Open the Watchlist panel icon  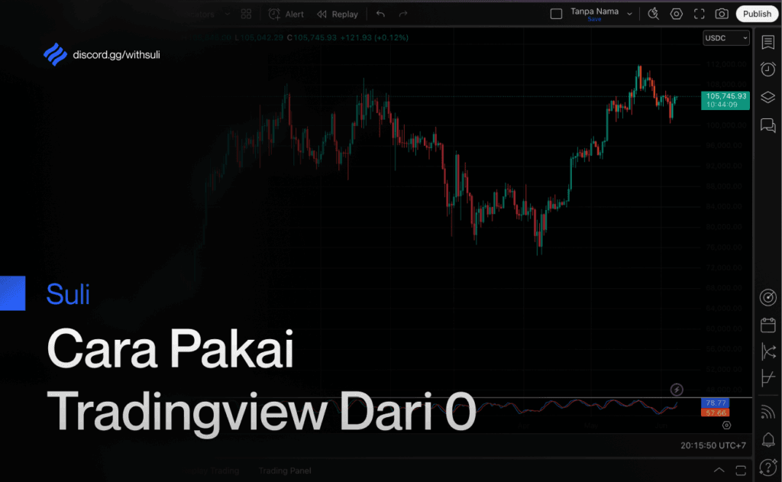click(767, 42)
